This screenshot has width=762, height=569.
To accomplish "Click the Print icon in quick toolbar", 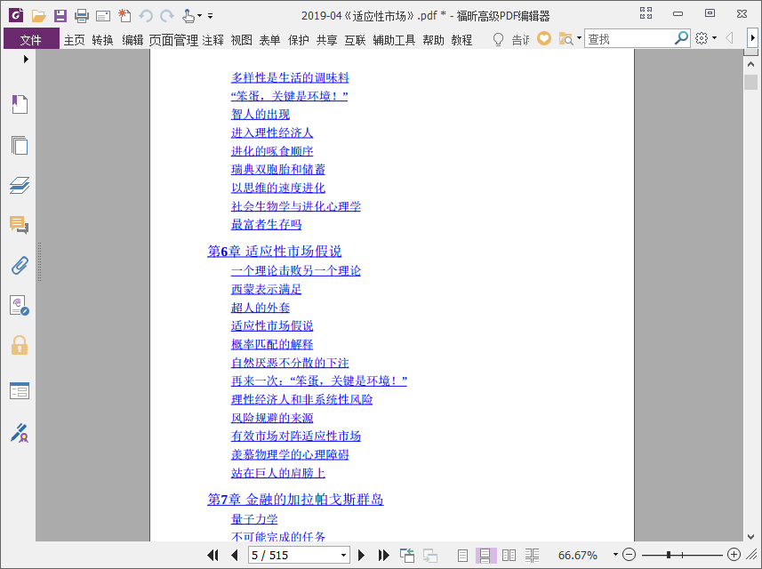I will (82, 15).
